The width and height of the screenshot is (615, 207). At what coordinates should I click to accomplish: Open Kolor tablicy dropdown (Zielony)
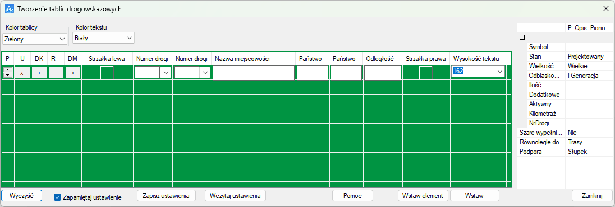click(35, 39)
